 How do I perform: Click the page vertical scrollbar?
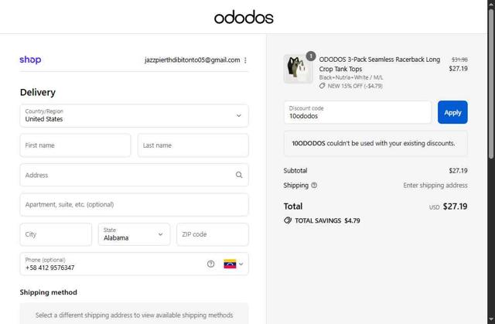coord(491,84)
